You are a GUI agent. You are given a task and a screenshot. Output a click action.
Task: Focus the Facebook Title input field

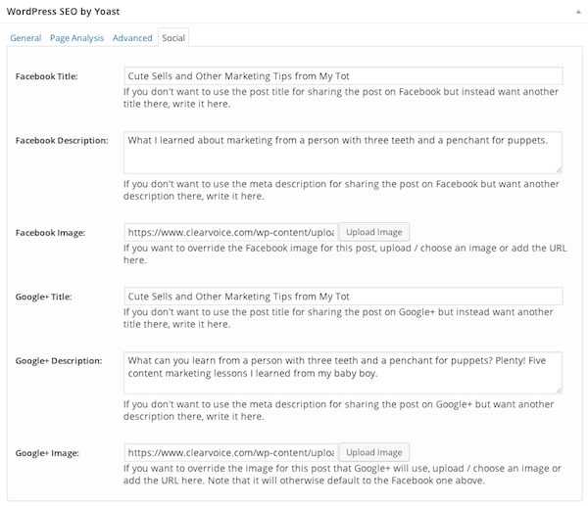[x=343, y=76]
